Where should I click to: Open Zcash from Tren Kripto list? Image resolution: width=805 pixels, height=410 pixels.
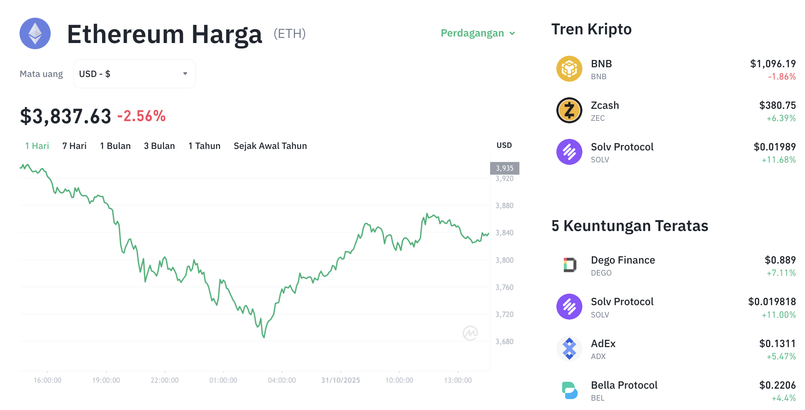point(604,105)
